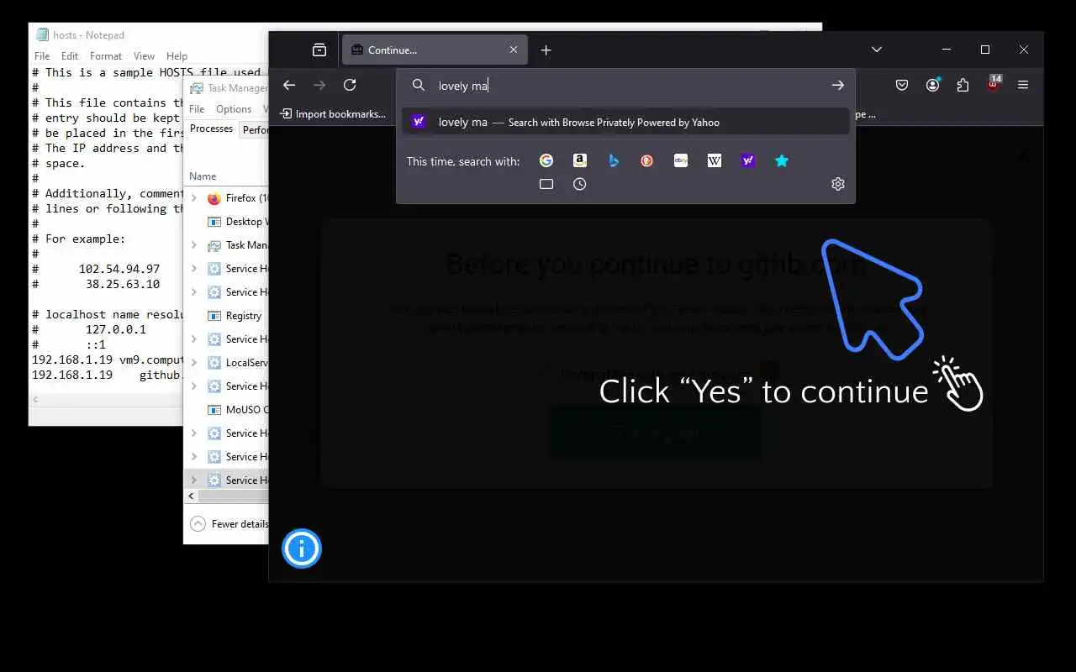Reload the current Firefox page

[x=350, y=85]
